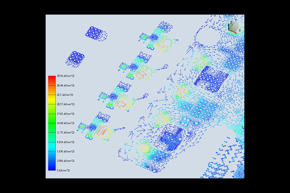Click the 23.5 A/(mm^2) legend label
The image size is (290, 193).
[65, 95]
